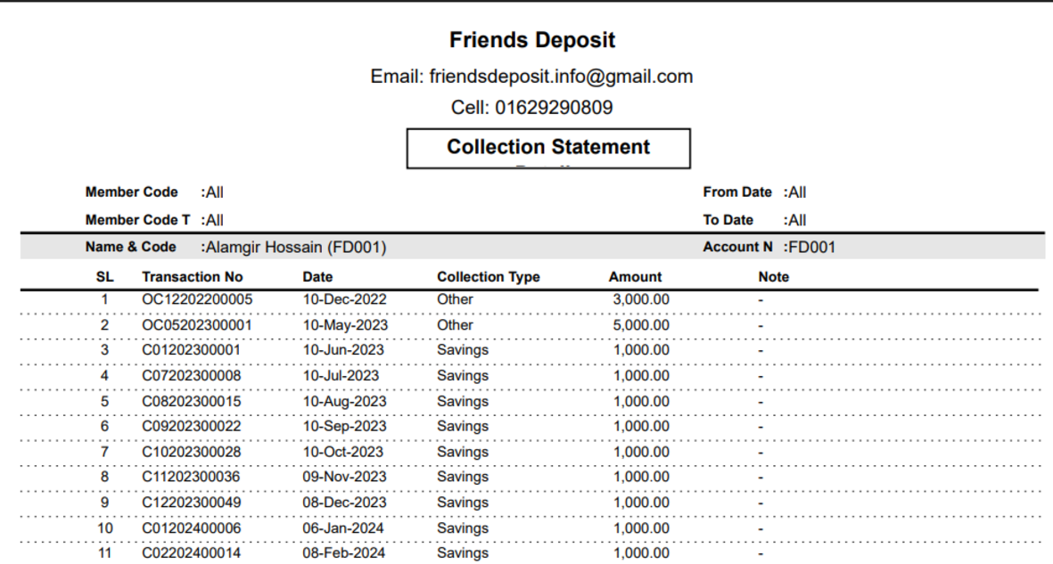The image size is (1053, 564).
Task: Click the Note column header
Action: [773, 277]
